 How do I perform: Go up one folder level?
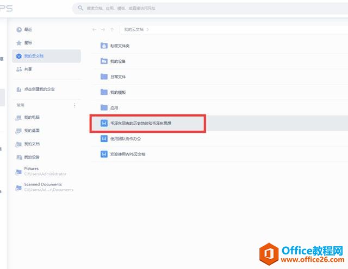click(x=112, y=29)
